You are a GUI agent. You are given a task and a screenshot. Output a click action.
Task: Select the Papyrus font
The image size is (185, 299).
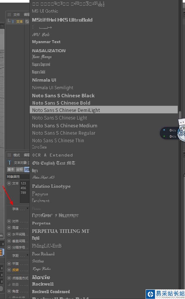click(40, 194)
